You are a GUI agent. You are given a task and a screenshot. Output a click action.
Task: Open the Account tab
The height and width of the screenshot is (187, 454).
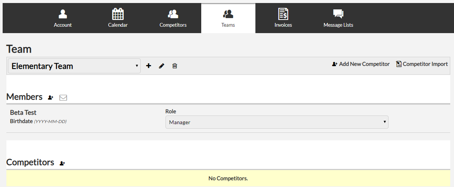(x=63, y=18)
